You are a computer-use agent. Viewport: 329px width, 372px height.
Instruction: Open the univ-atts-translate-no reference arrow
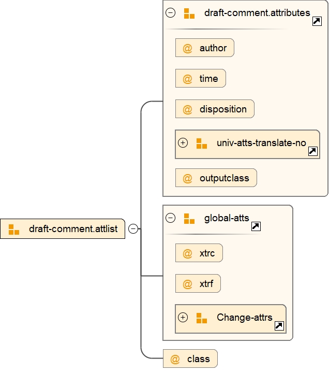(x=312, y=151)
